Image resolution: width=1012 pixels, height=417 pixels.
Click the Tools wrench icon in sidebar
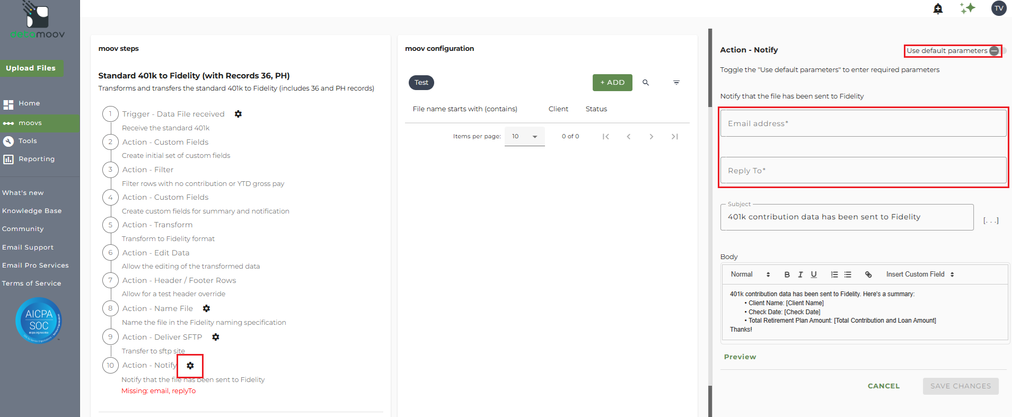8,141
